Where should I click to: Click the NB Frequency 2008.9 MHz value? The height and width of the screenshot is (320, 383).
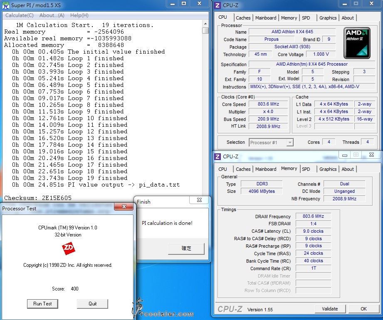point(344,199)
